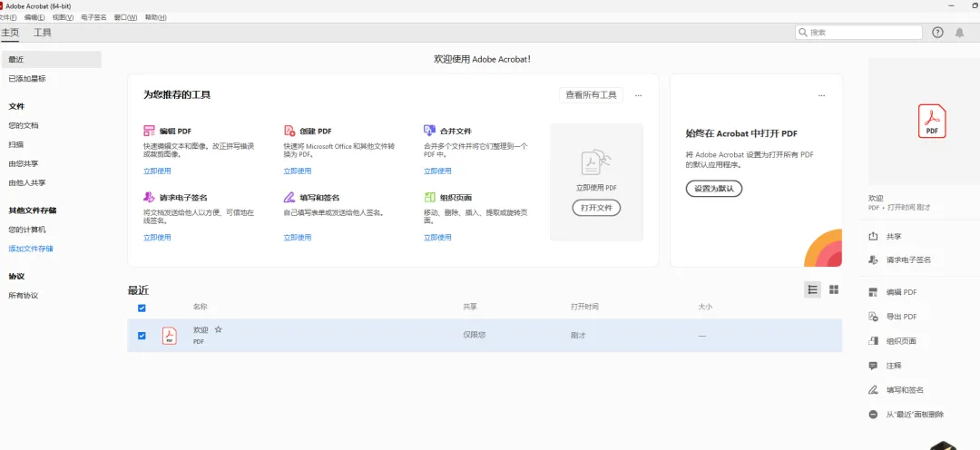
Task: Switch to list view icon
Action: (812, 289)
